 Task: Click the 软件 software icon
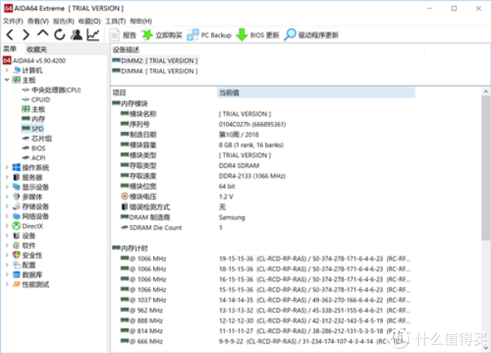point(16,245)
